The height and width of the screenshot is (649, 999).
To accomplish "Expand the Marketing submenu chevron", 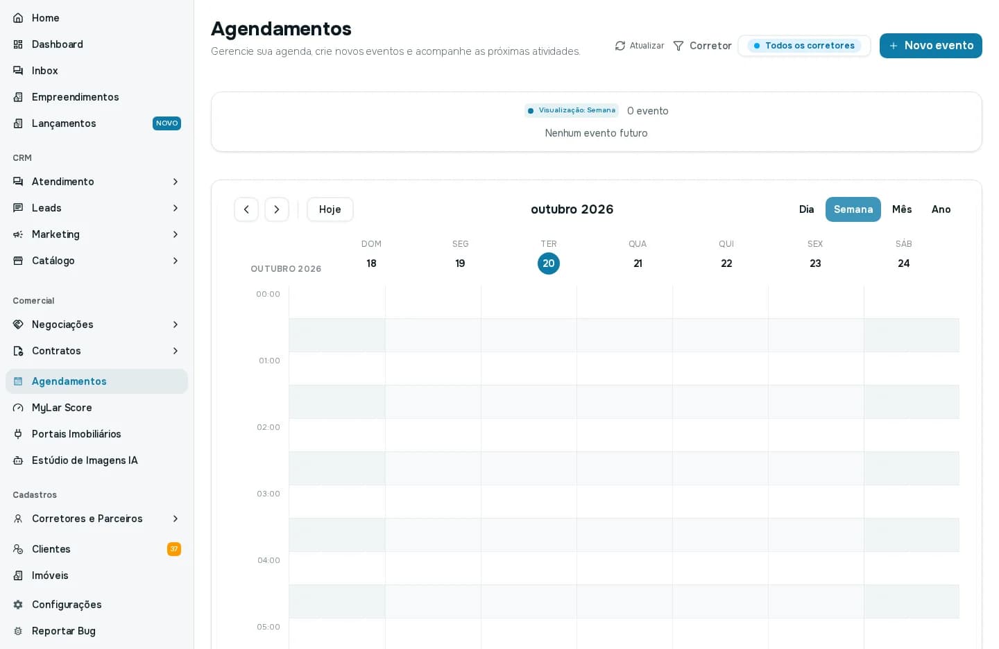I will pos(176,234).
